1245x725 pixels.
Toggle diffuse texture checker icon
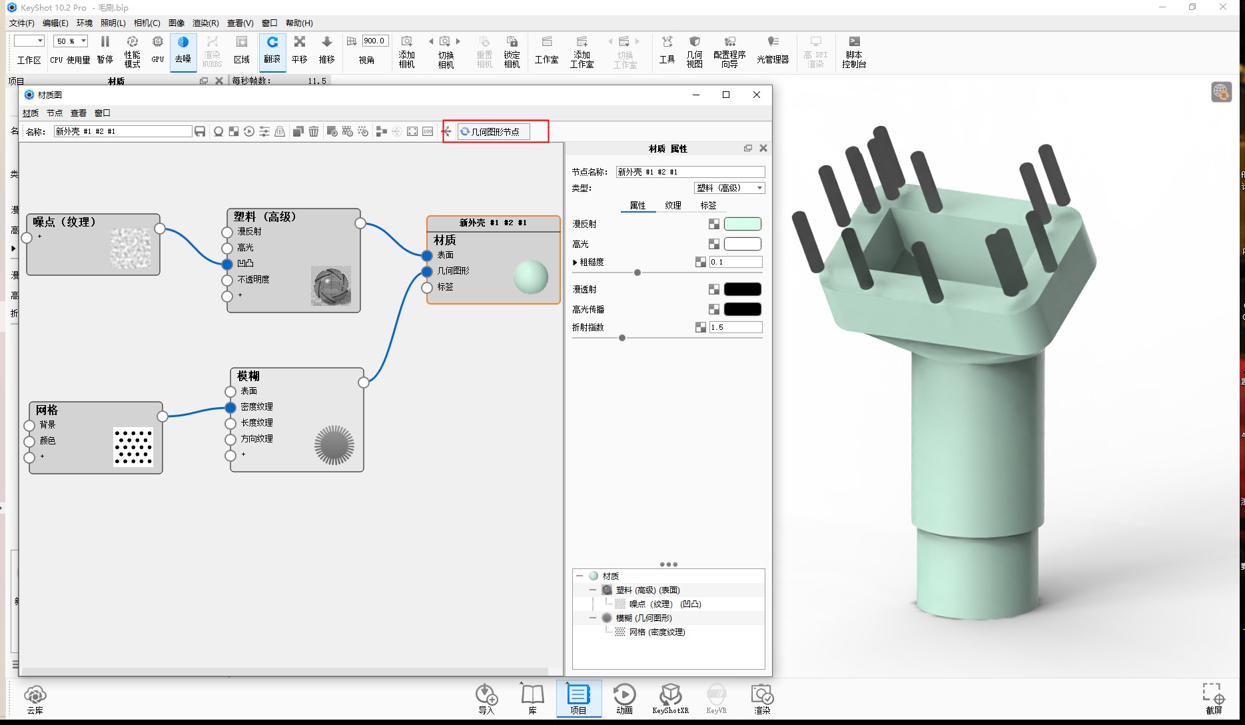713,225
